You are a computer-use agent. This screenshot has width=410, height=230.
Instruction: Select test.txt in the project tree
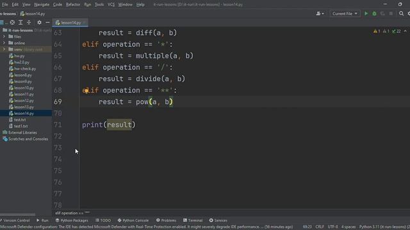pyautogui.click(x=17, y=119)
